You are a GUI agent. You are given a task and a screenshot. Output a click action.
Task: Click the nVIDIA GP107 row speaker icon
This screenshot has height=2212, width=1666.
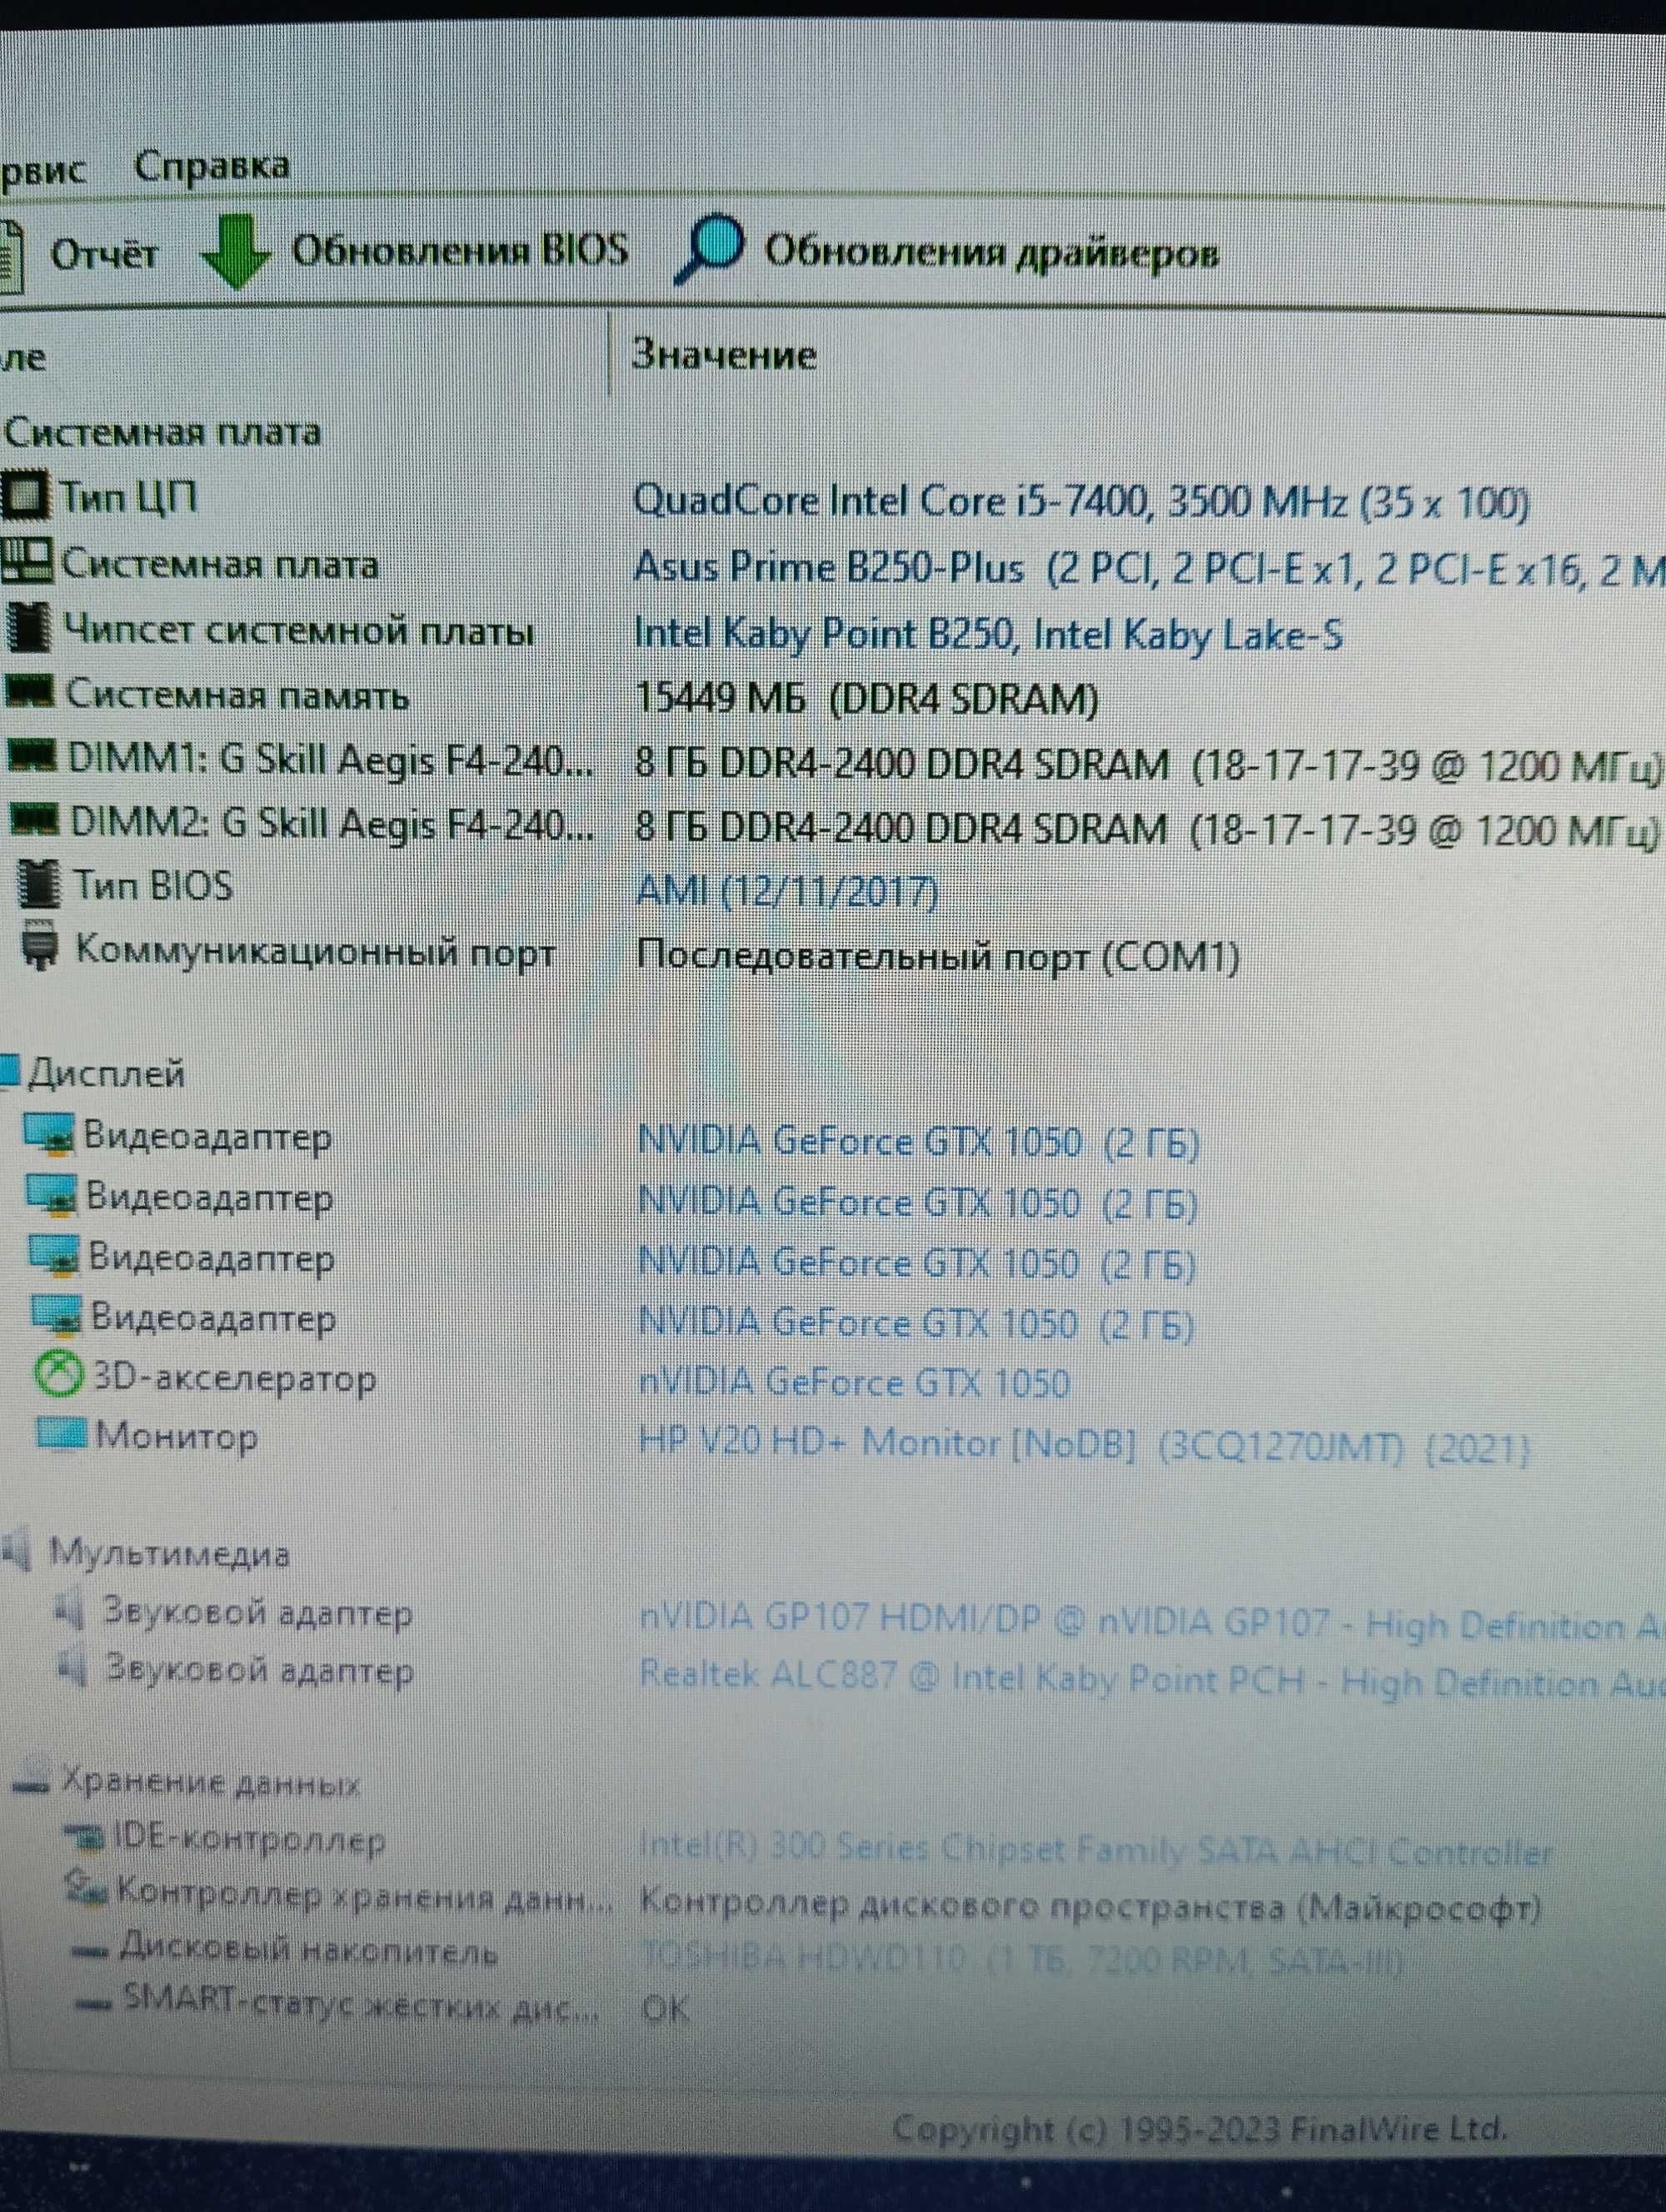point(70,1610)
